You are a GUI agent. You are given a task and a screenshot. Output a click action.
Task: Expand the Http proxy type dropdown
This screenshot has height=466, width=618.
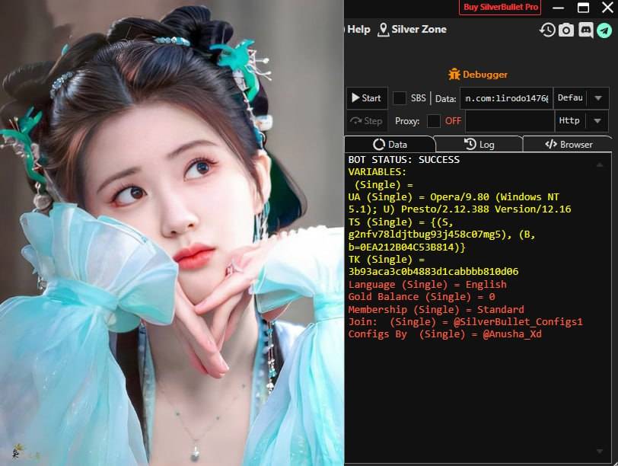click(598, 120)
